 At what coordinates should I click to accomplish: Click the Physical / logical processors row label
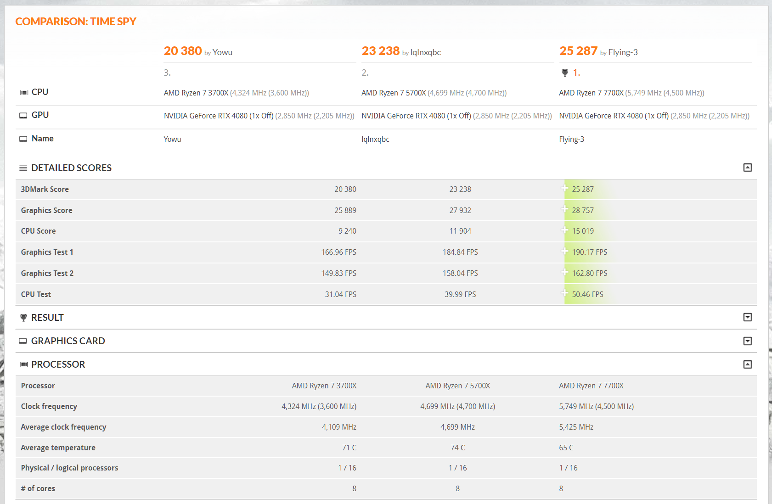(x=69, y=468)
